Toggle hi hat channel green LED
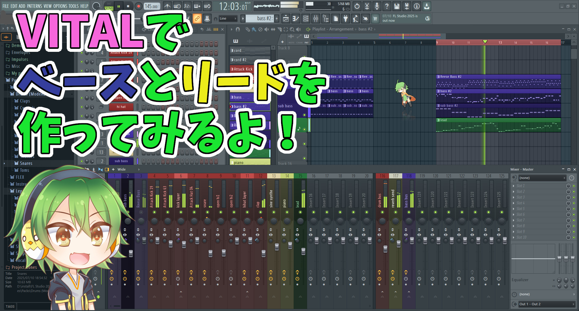 click(82, 107)
